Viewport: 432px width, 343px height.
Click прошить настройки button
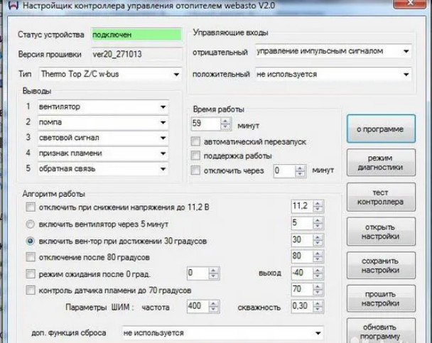tap(381, 299)
